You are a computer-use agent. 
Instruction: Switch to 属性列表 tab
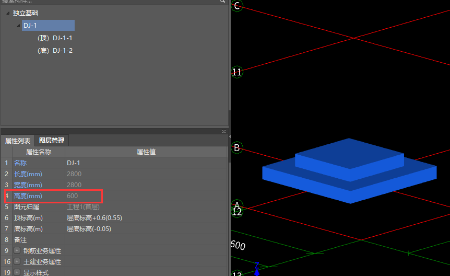pos(18,141)
